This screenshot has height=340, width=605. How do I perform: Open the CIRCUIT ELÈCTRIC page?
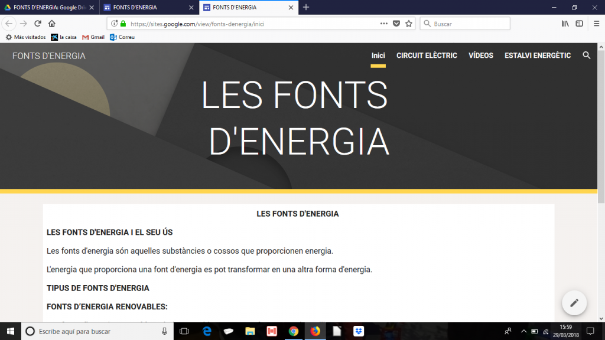tap(427, 55)
